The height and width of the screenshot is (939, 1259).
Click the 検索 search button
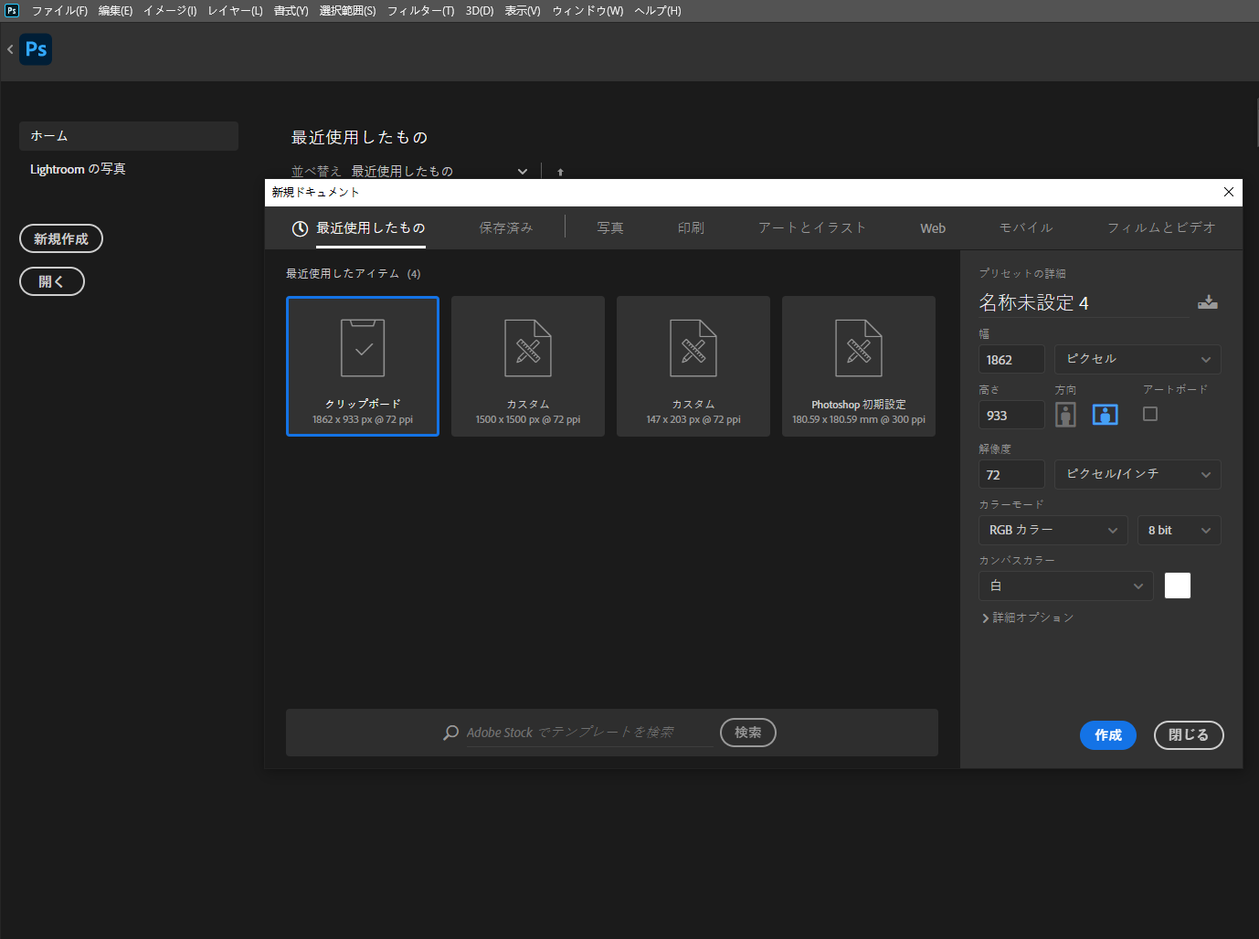click(748, 733)
